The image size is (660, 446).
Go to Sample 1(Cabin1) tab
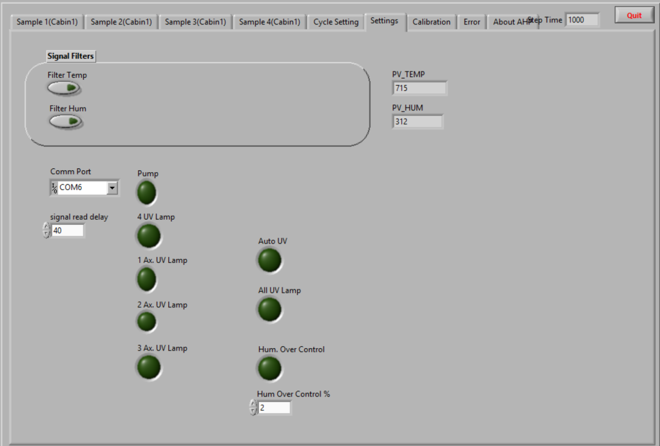(x=47, y=22)
